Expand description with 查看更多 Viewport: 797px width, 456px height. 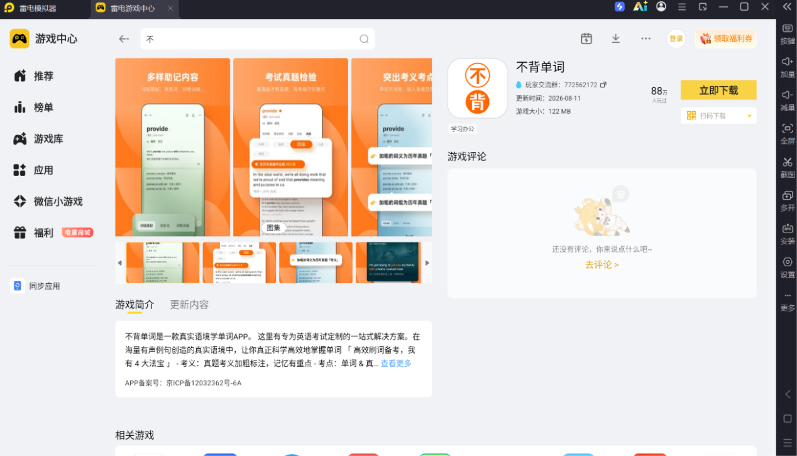(x=396, y=364)
